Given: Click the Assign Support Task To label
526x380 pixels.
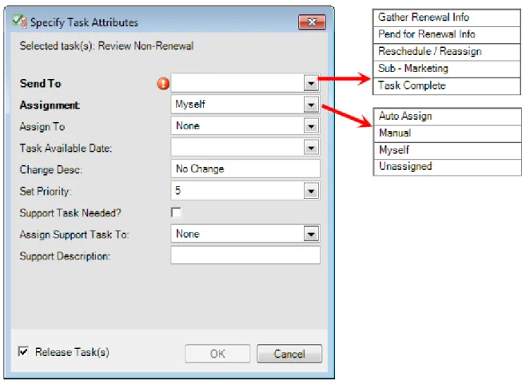Looking at the screenshot, I should (x=74, y=234).
